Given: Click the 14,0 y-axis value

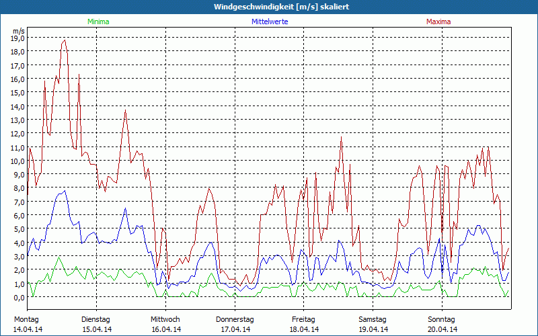Looking at the screenshot, I should 17,106.
